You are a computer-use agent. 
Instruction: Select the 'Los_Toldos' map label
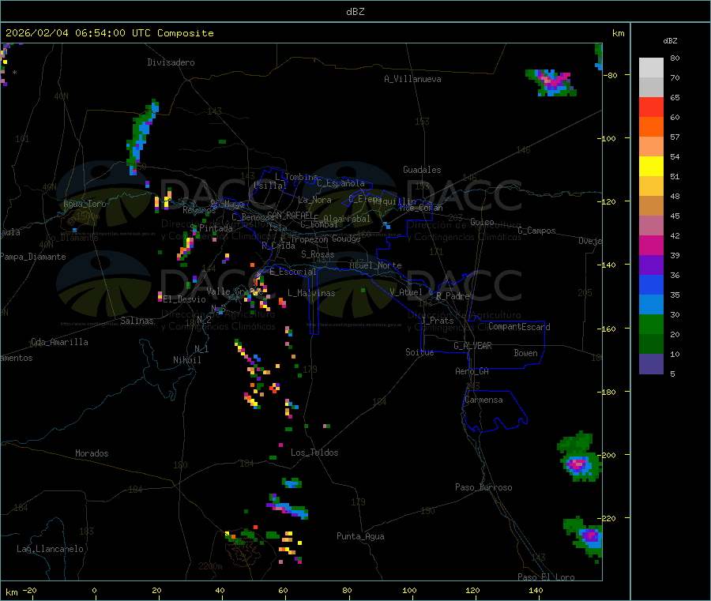coord(314,453)
